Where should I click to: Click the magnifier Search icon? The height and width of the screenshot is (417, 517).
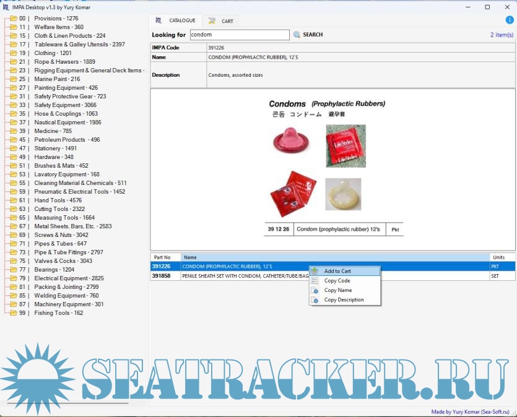297,35
